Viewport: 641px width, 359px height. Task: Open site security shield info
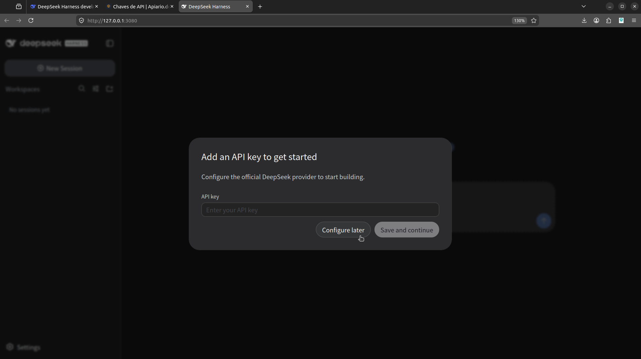coord(81,20)
